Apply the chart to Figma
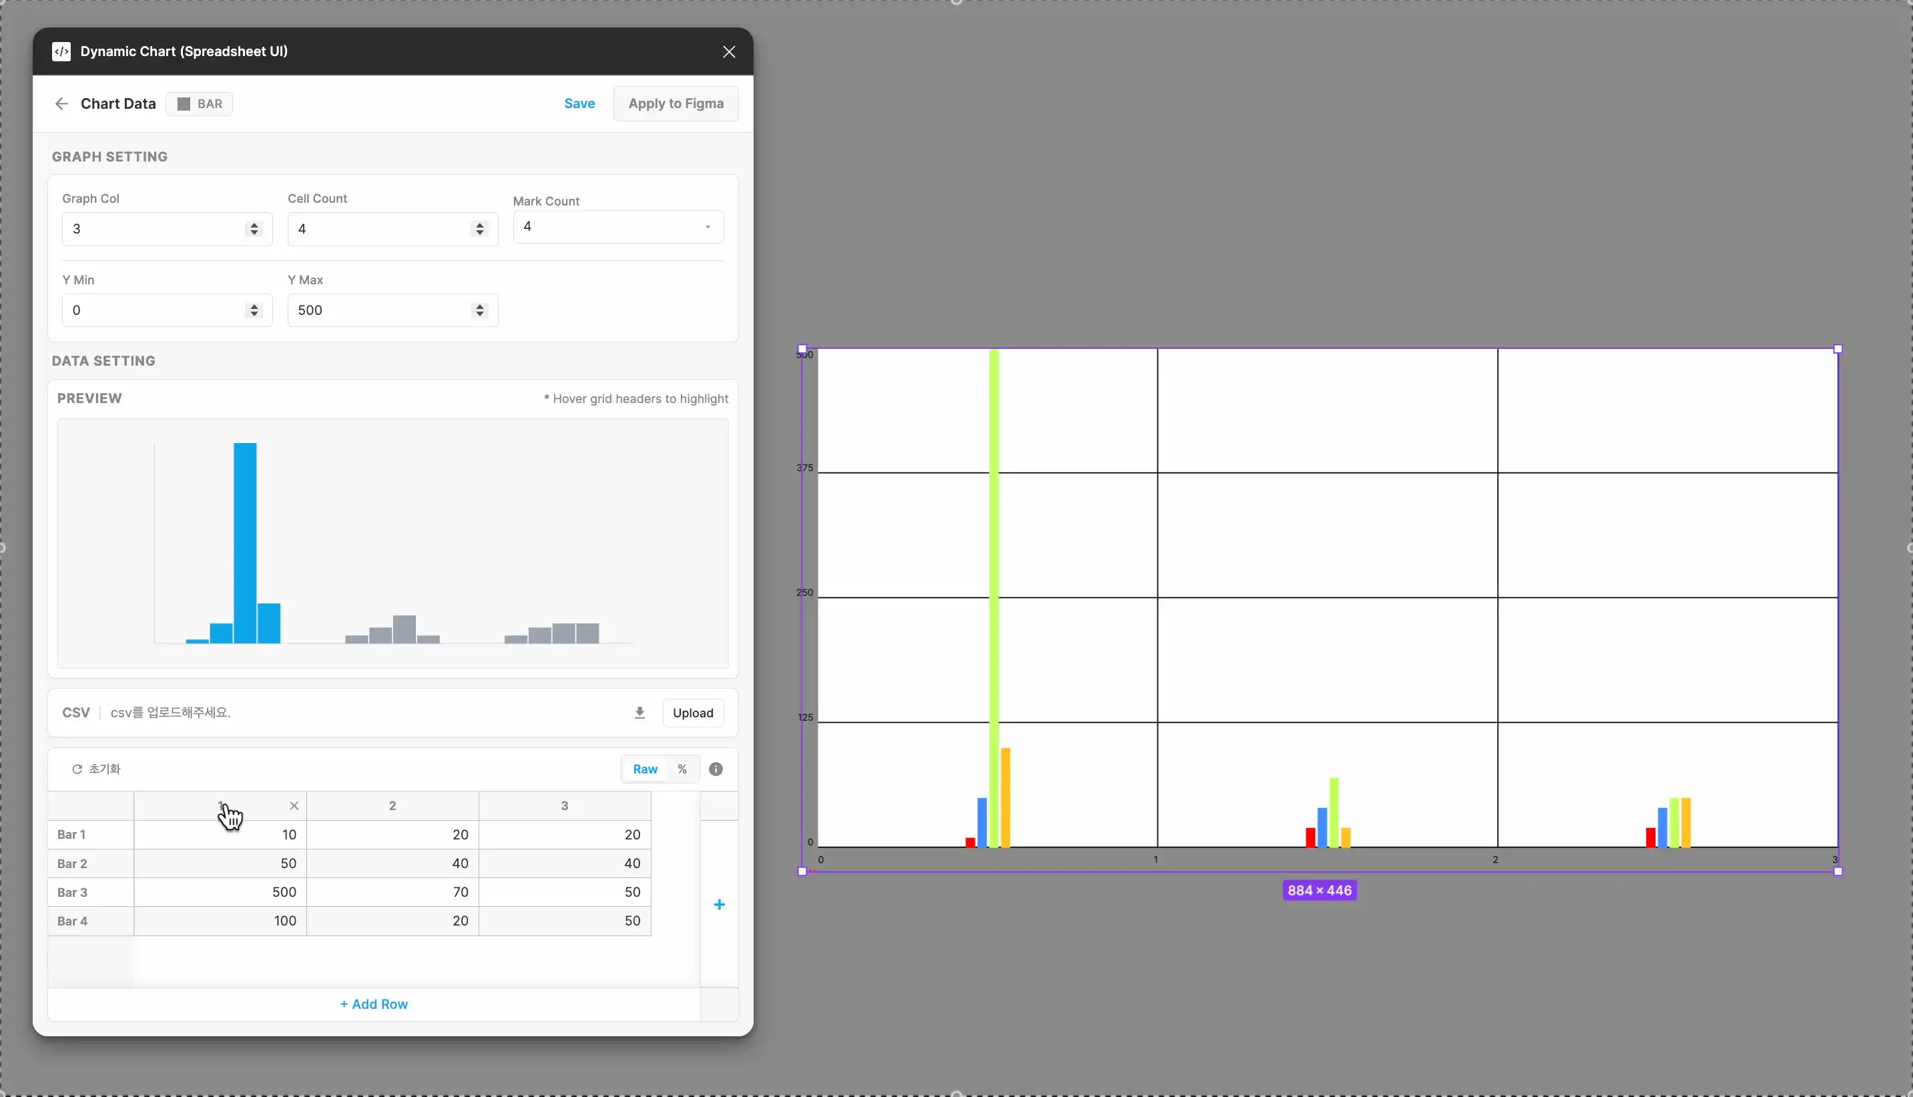This screenshot has height=1097, width=1913. click(676, 104)
